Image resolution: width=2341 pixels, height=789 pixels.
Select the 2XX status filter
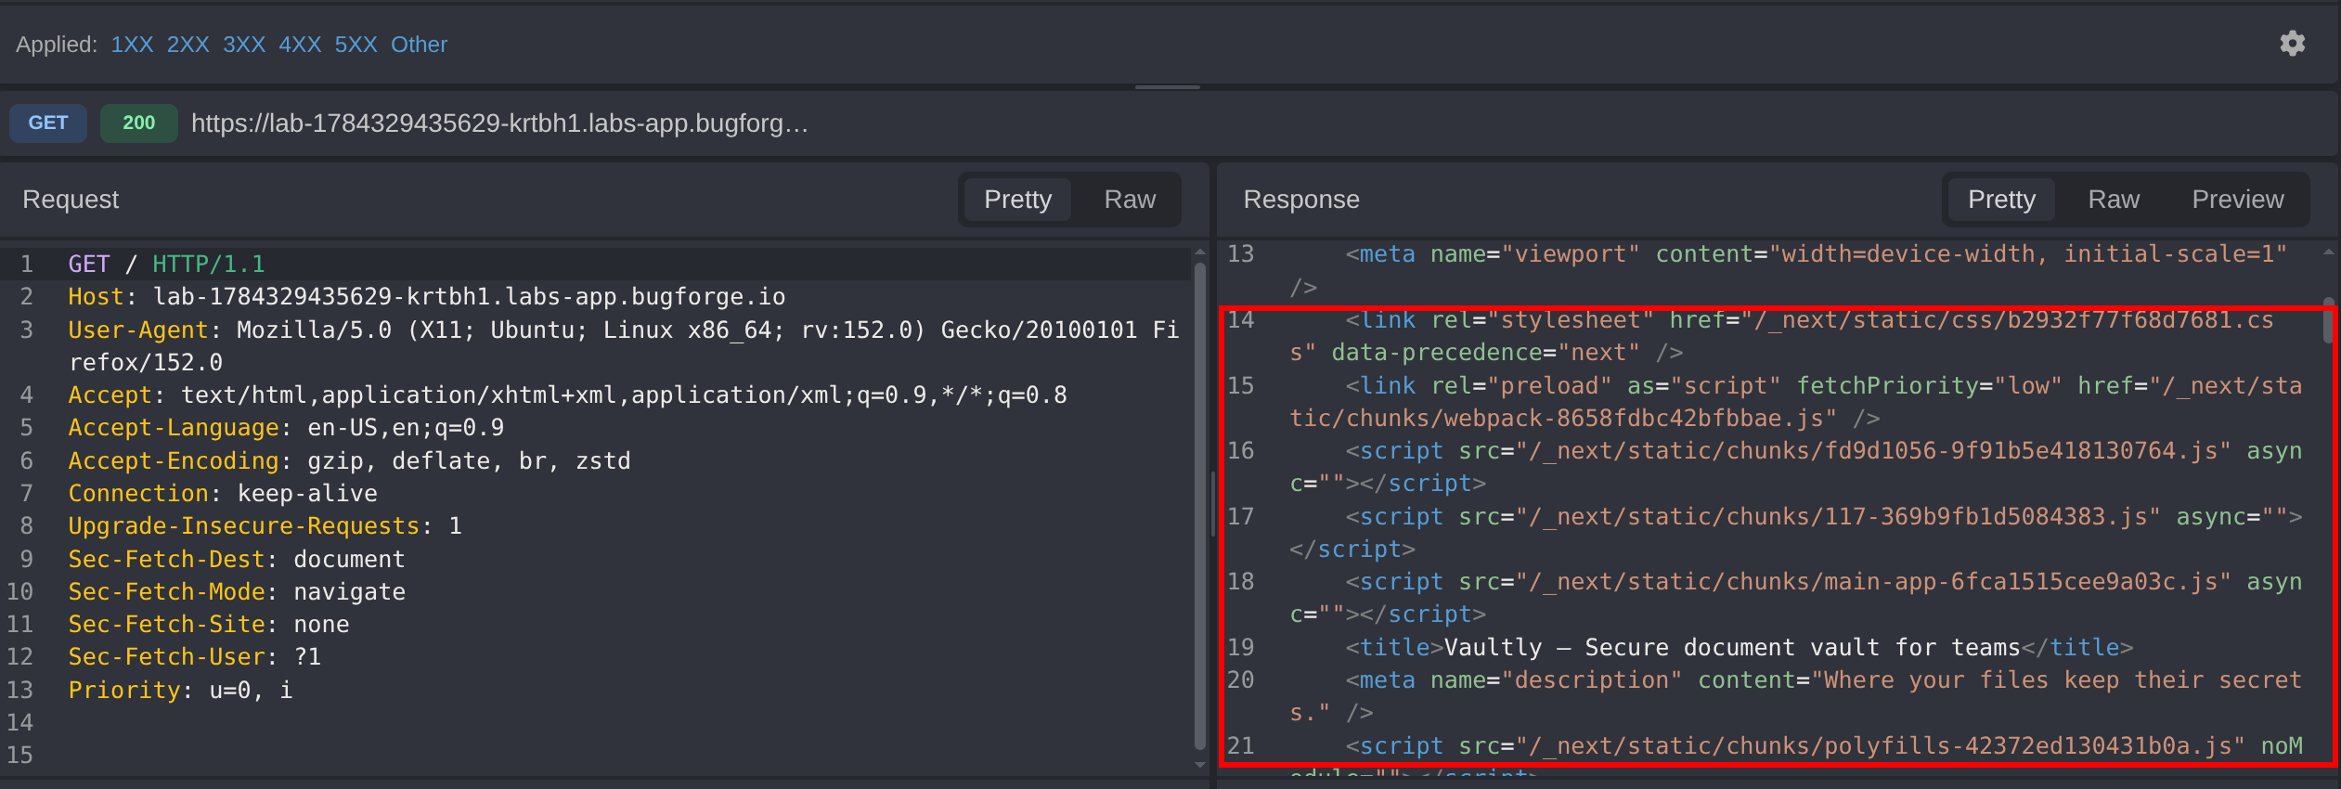point(188,45)
